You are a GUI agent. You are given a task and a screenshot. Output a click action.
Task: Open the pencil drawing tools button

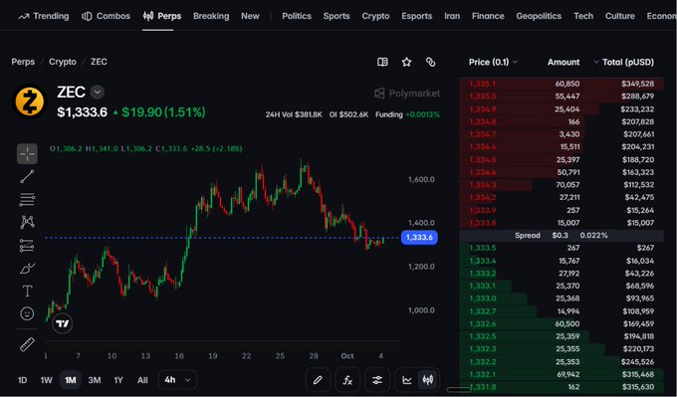pyautogui.click(x=318, y=380)
